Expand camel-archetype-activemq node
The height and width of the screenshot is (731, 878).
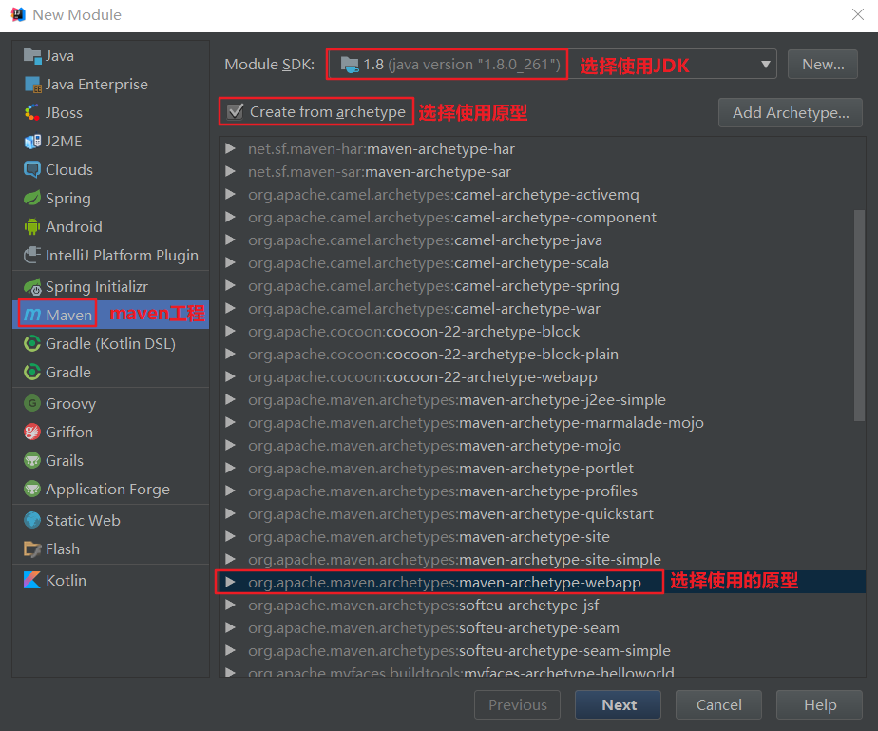(x=230, y=194)
